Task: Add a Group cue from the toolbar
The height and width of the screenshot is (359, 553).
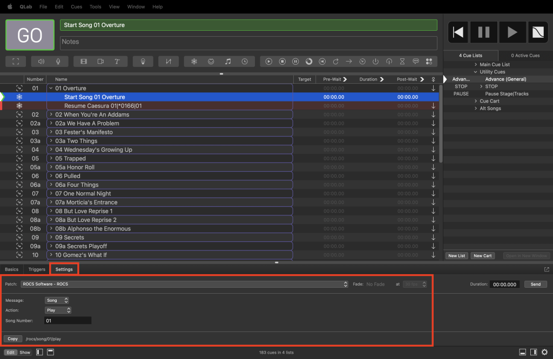Action: pos(16,62)
